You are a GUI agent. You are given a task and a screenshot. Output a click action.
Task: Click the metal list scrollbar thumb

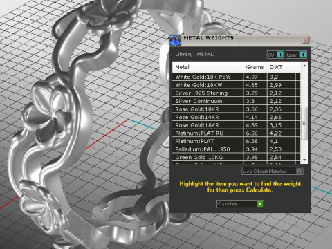point(304,123)
